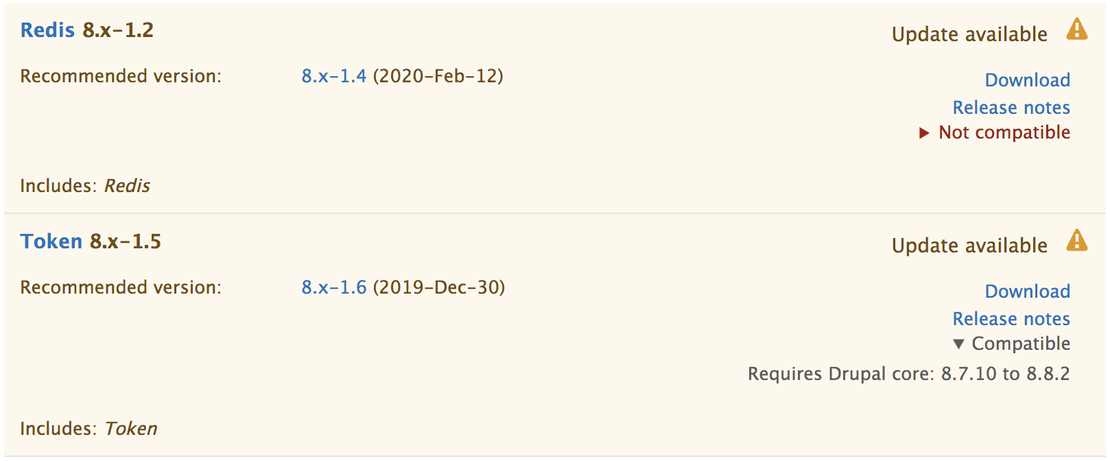Open recommended version 8.x-1.4 link
Screen dimensions: 1110x461
334,76
